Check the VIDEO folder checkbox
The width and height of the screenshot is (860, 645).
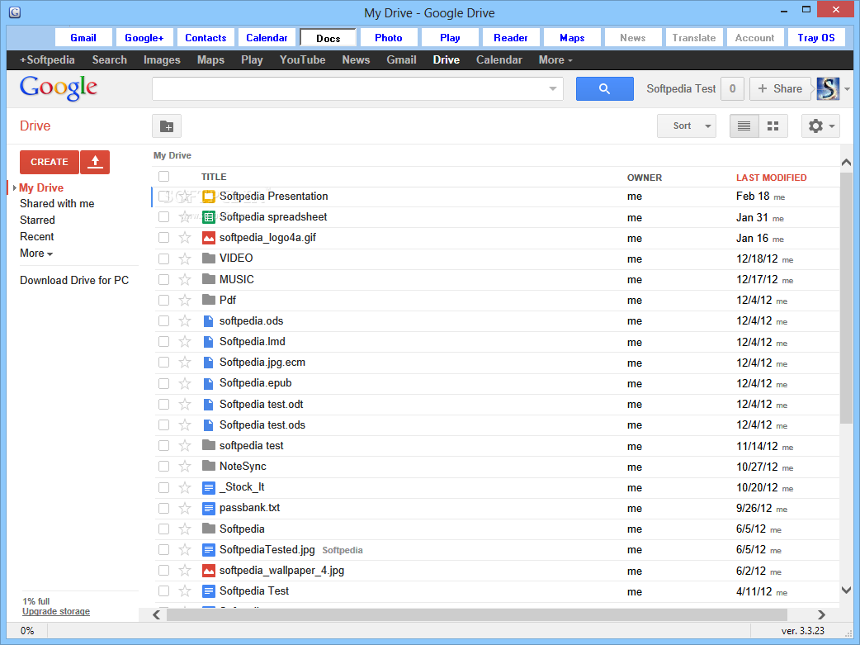coord(164,258)
